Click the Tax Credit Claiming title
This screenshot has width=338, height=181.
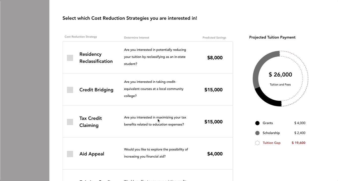tap(91, 122)
